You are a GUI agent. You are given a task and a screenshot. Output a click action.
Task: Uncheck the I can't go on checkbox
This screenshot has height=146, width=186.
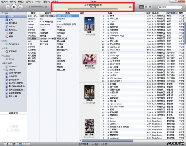coord(108,47)
